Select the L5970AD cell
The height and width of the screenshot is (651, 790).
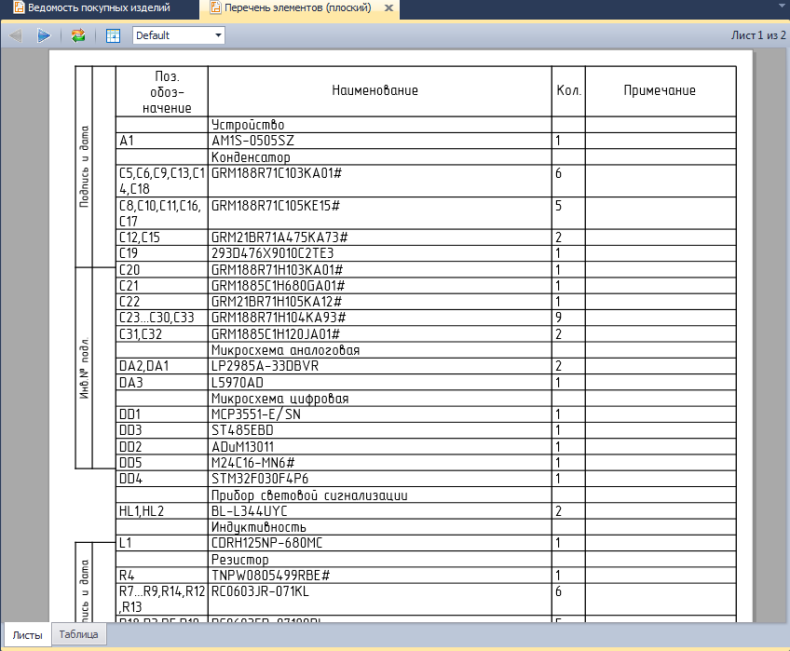point(238,382)
